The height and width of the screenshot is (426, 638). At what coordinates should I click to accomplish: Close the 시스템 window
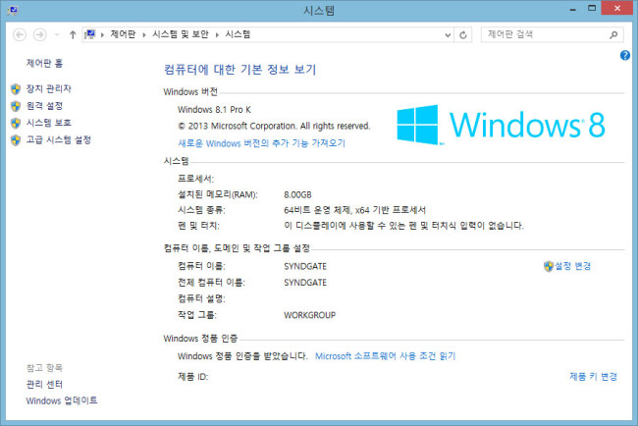(x=616, y=8)
